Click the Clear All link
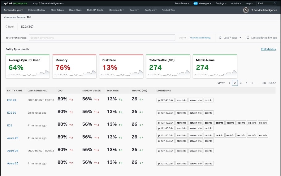 pos(183,38)
